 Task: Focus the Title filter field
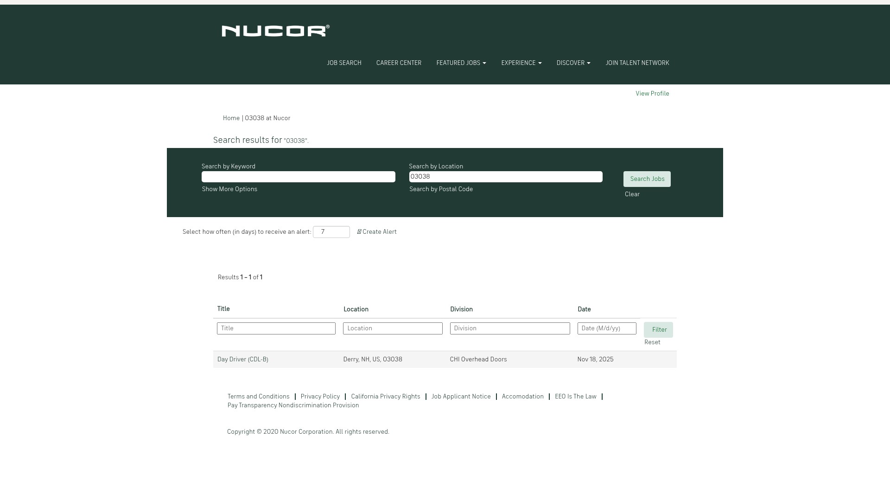click(x=276, y=328)
